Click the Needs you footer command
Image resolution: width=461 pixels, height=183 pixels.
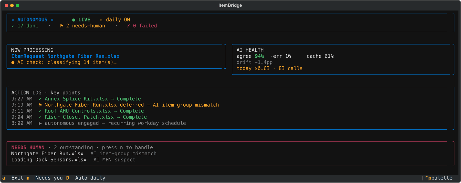49,178
